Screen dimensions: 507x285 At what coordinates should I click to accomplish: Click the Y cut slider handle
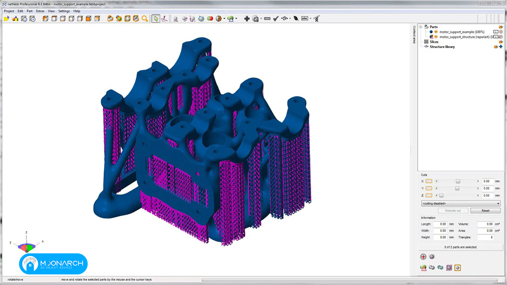pyautogui.click(x=457, y=188)
